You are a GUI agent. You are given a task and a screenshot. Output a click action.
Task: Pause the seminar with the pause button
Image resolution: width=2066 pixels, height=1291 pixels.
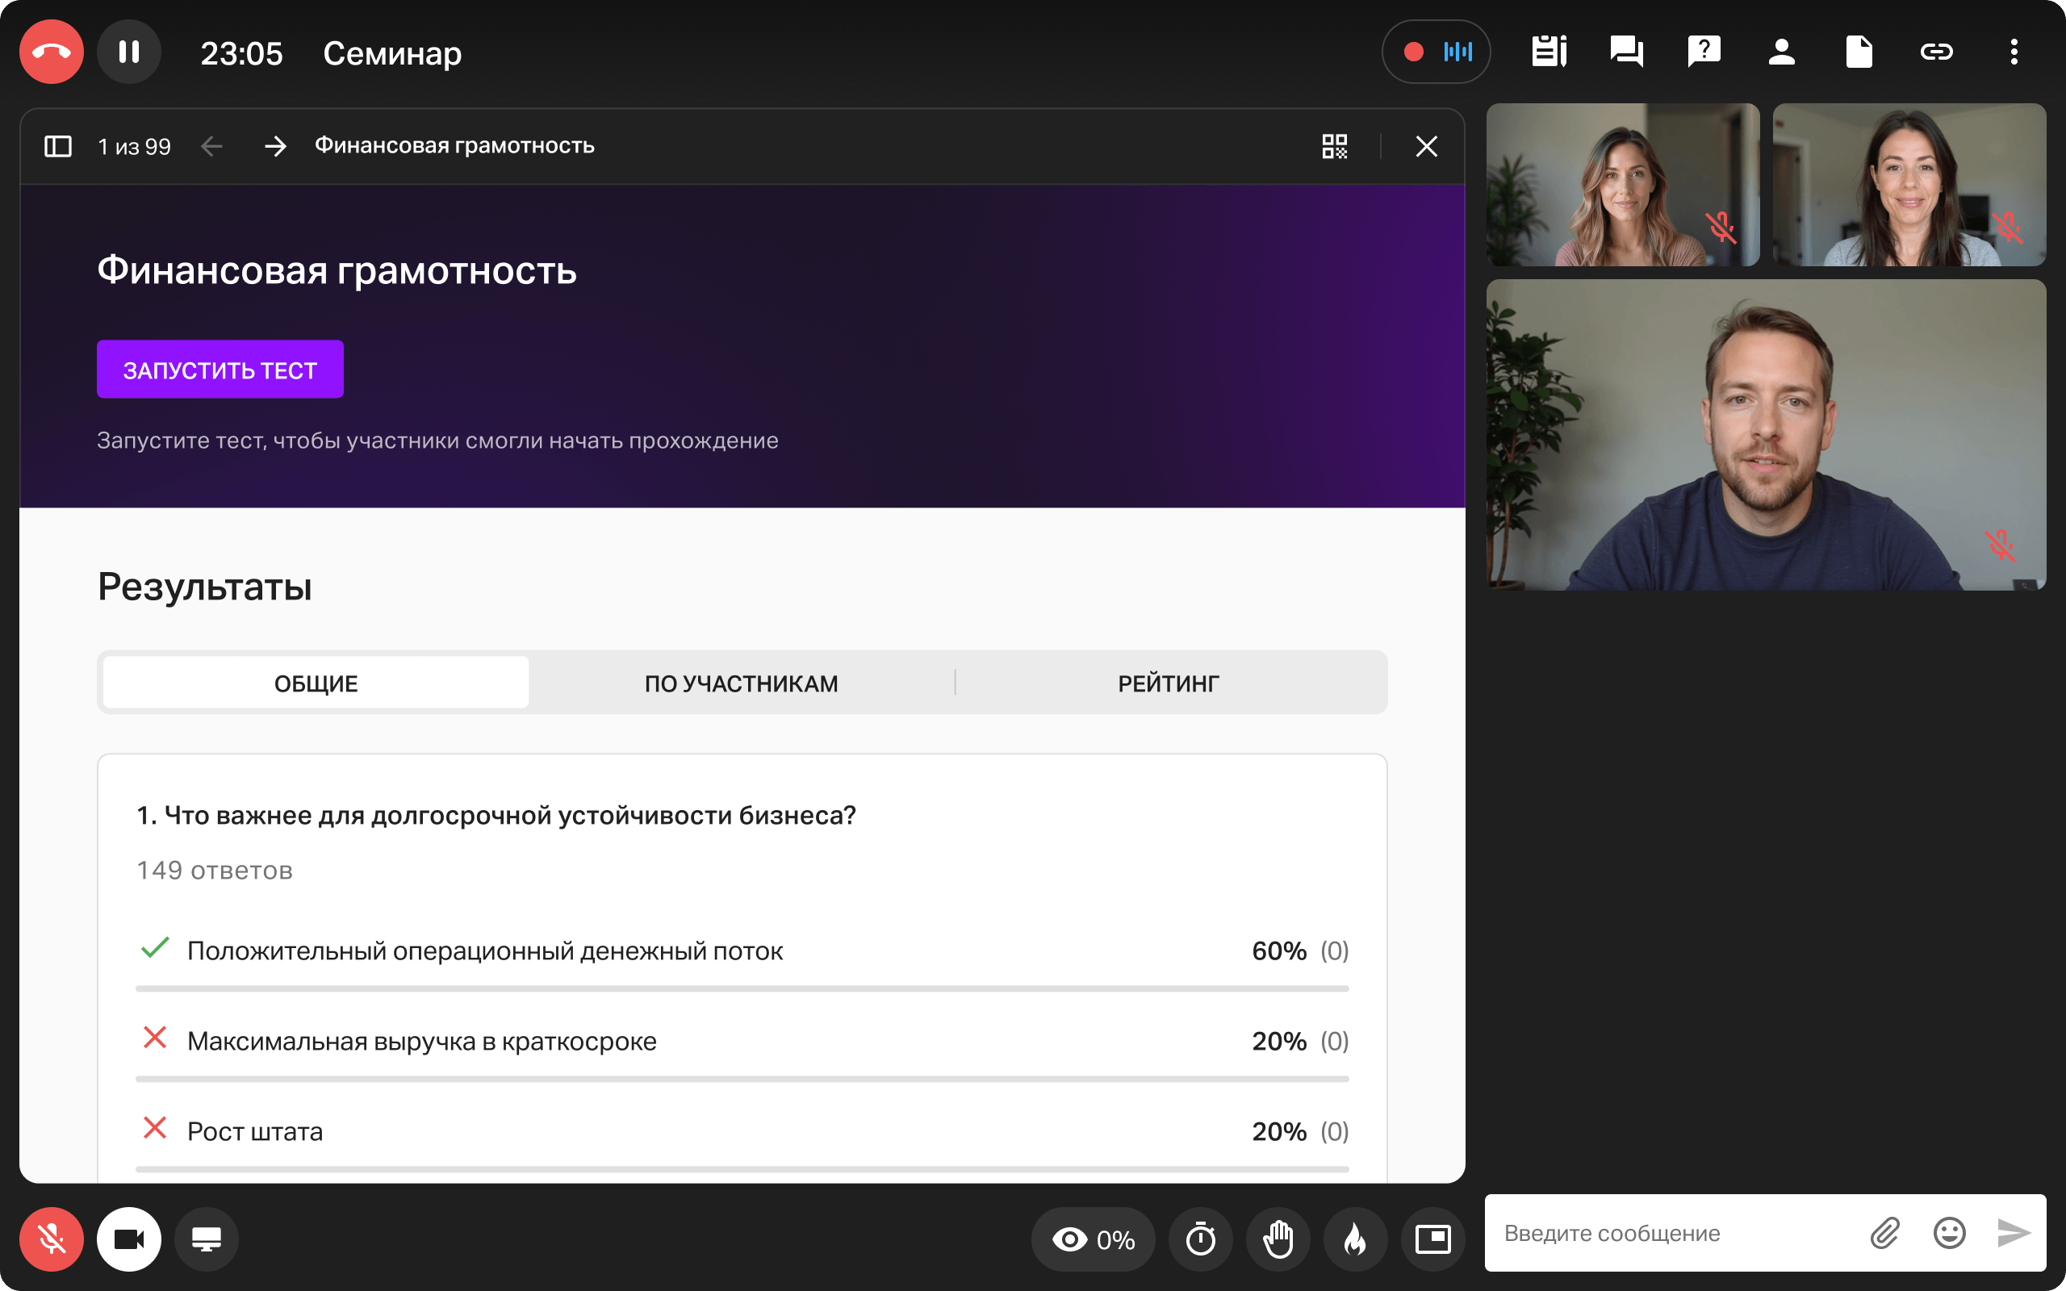129,52
